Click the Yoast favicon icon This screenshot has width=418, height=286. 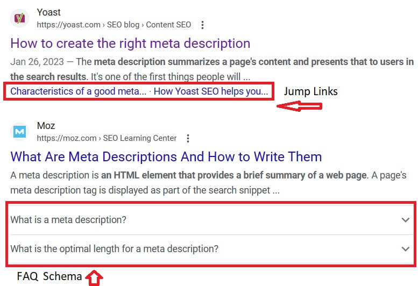(19, 19)
